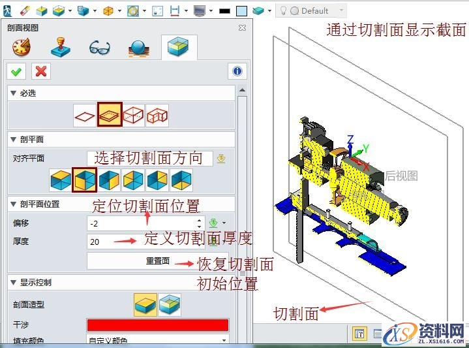Click the section box icon in top toolbar
Viewport: 469px width, 348px height.
tap(59, 11)
